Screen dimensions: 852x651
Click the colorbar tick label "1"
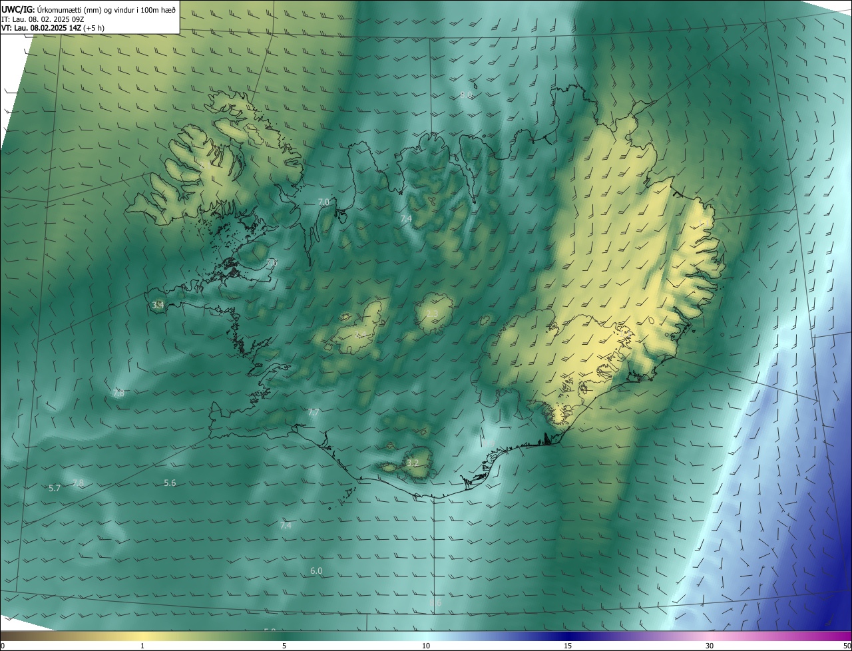[142, 646]
